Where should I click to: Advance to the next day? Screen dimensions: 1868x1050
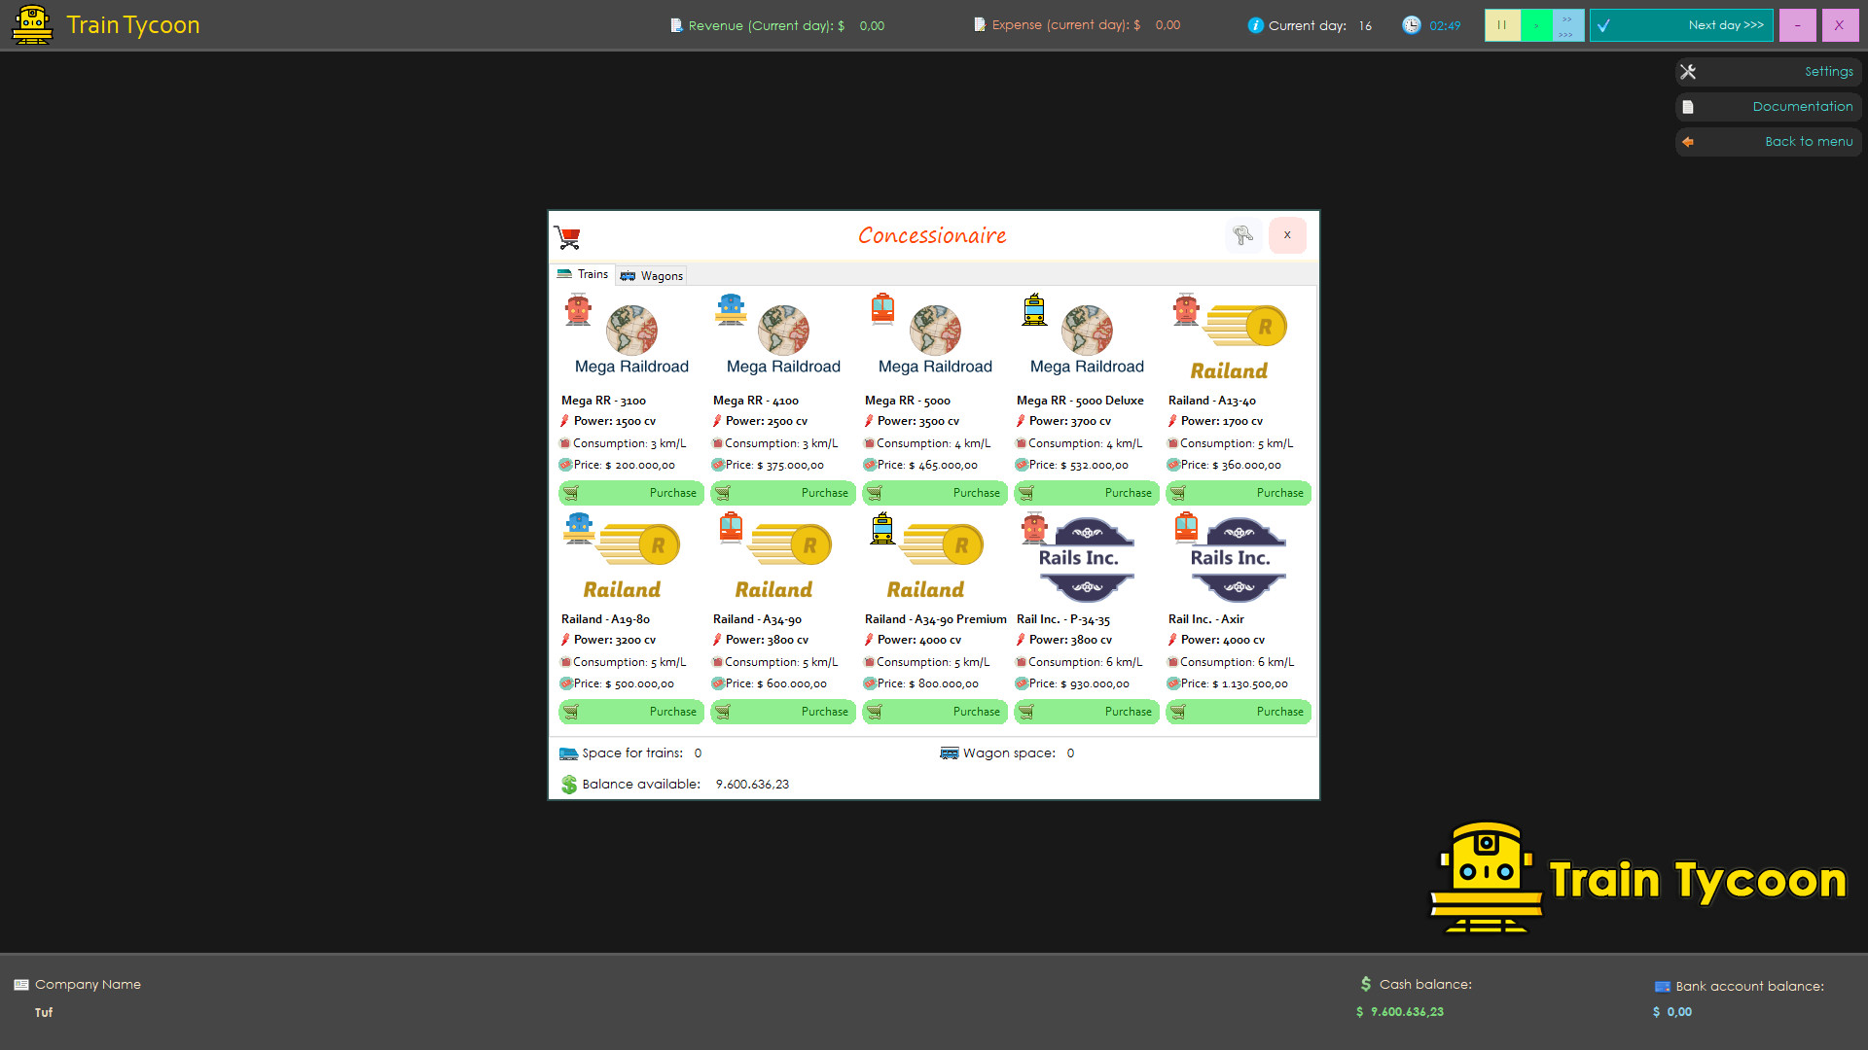1681,25
